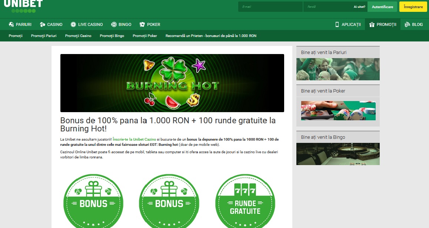Screen dimensions: 429x228
Task: Select the Promoții submenu link
Action: pos(16,36)
